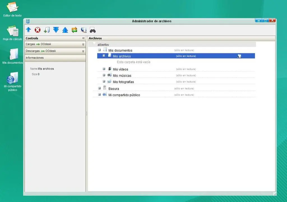Image resolution: width=287 pixels, height=202 pixels.
Task: Open Mis documentos desktop icon
Action: point(12,56)
